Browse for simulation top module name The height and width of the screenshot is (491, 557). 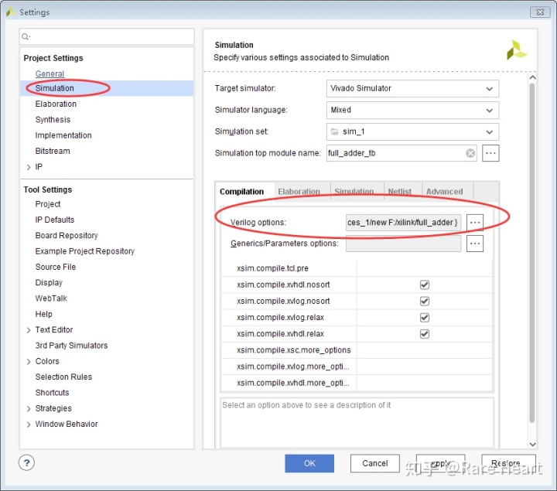coord(490,153)
